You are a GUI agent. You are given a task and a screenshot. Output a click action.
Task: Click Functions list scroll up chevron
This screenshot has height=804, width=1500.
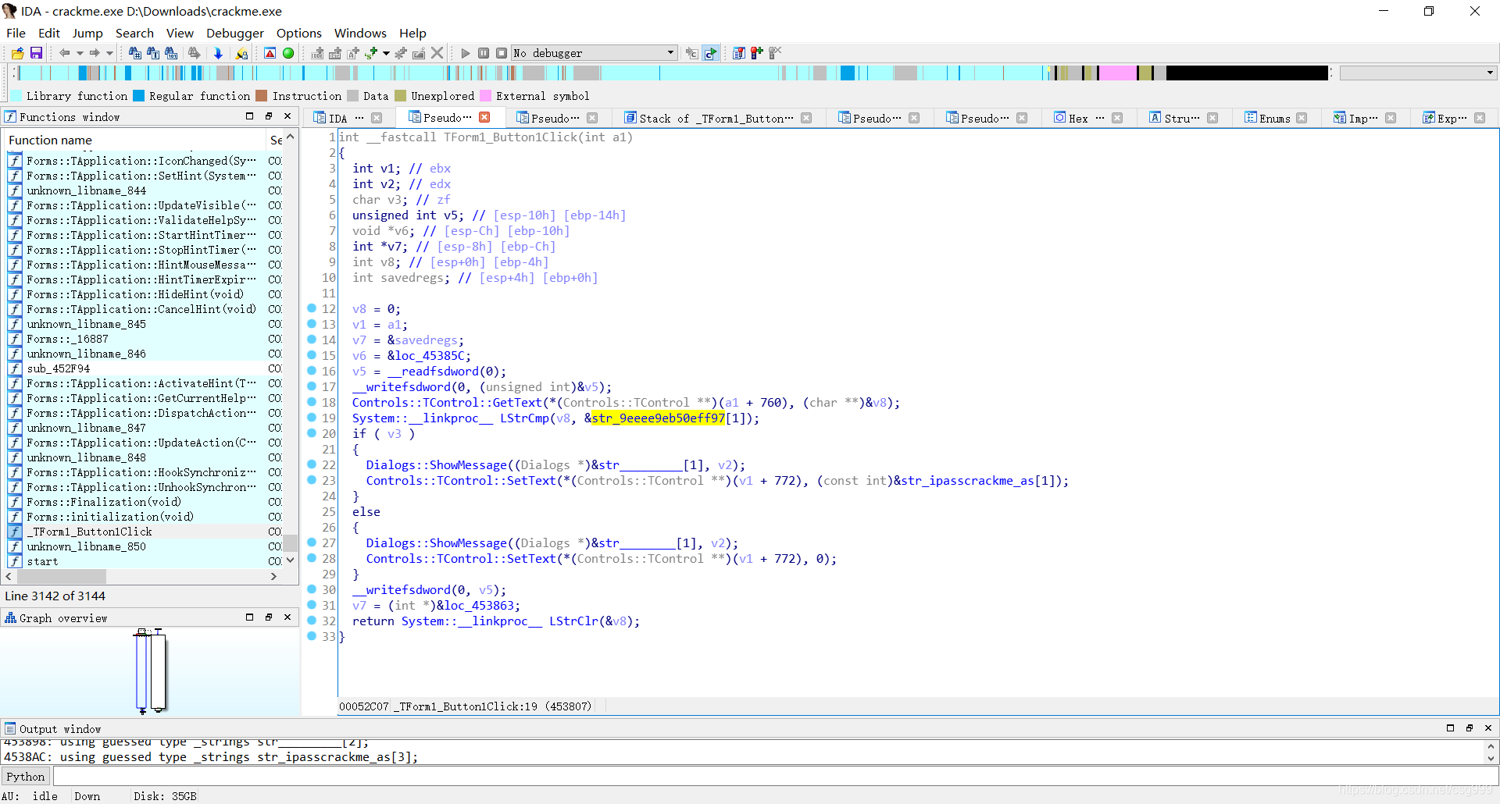290,137
